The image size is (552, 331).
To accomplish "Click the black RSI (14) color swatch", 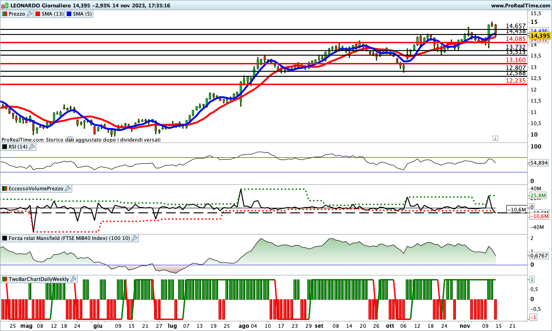I will pos(4,147).
